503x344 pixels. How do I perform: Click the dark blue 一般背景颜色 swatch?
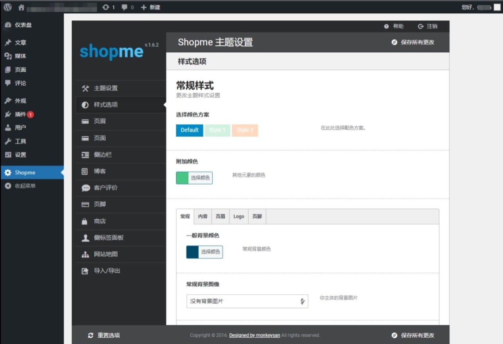pyautogui.click(x=193, y=252)
